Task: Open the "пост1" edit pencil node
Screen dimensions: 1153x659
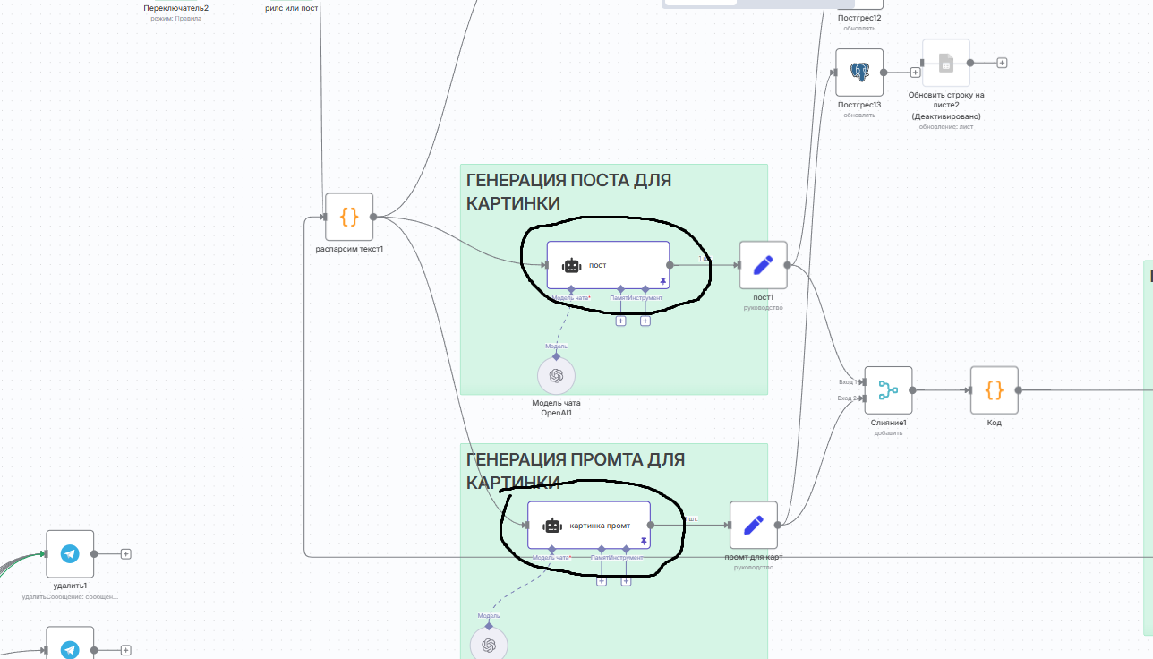Action: 764,265
